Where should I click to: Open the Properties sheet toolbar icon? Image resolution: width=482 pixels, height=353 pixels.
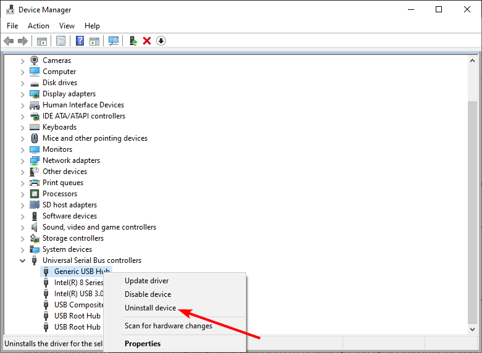61,41
